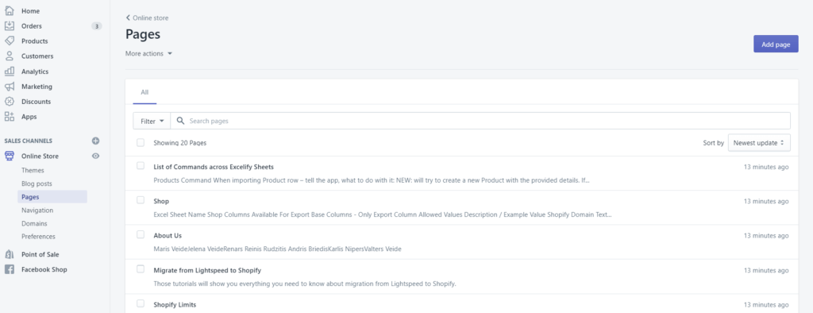Go back via Online store chevron
This screenshot has height=313, width=813.
click(x=128, y=17)
